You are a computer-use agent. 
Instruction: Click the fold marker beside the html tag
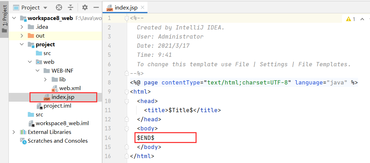click(127, 92)
